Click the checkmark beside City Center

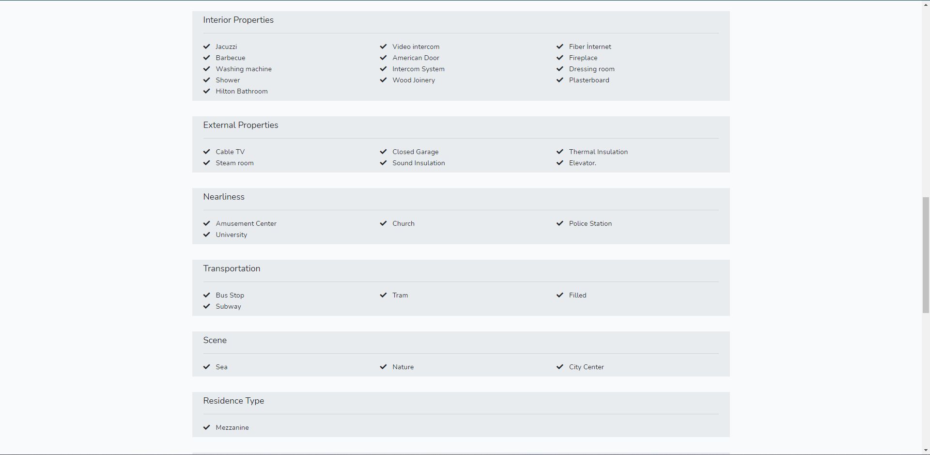click(x=560, y=367)
